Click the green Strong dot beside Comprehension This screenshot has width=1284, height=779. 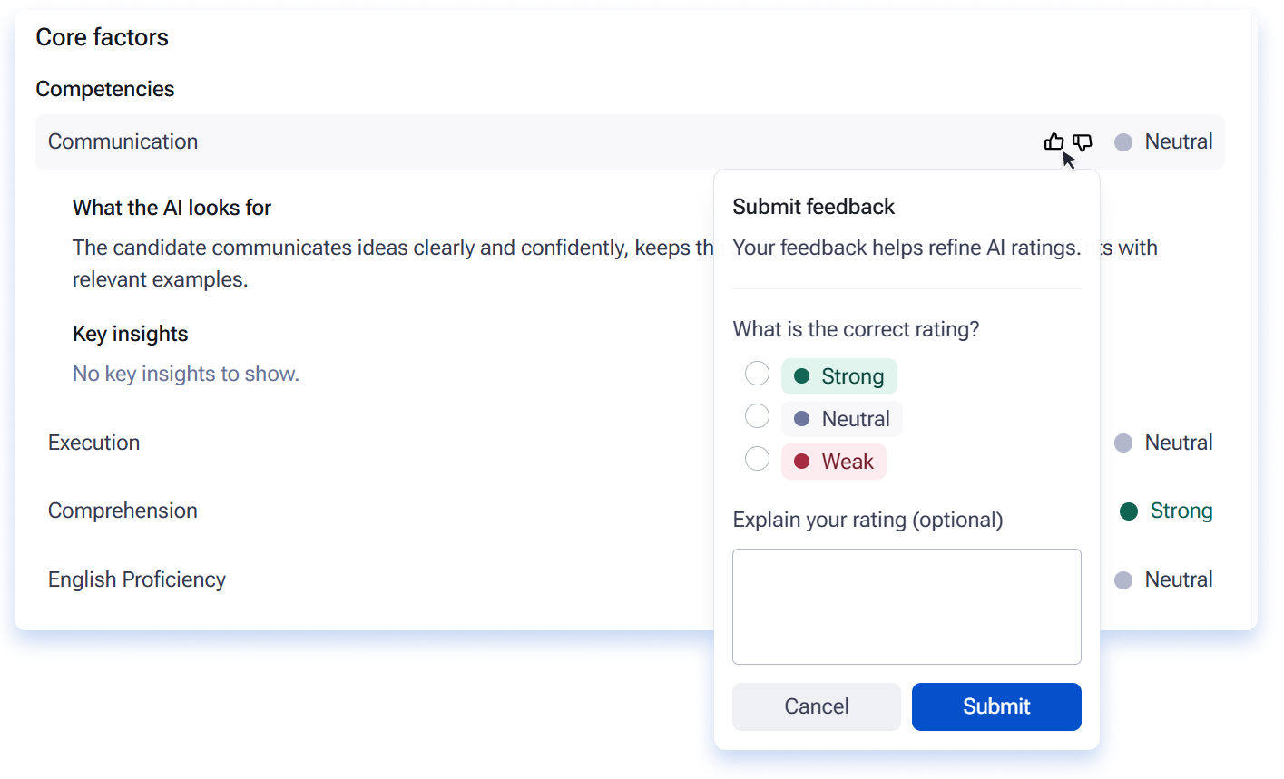(1129, 511)
